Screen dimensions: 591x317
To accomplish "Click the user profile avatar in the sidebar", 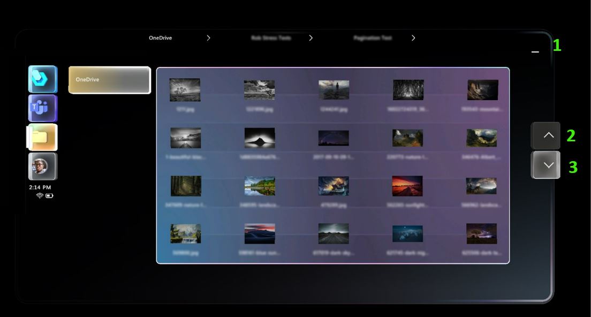I will point(43,166).
